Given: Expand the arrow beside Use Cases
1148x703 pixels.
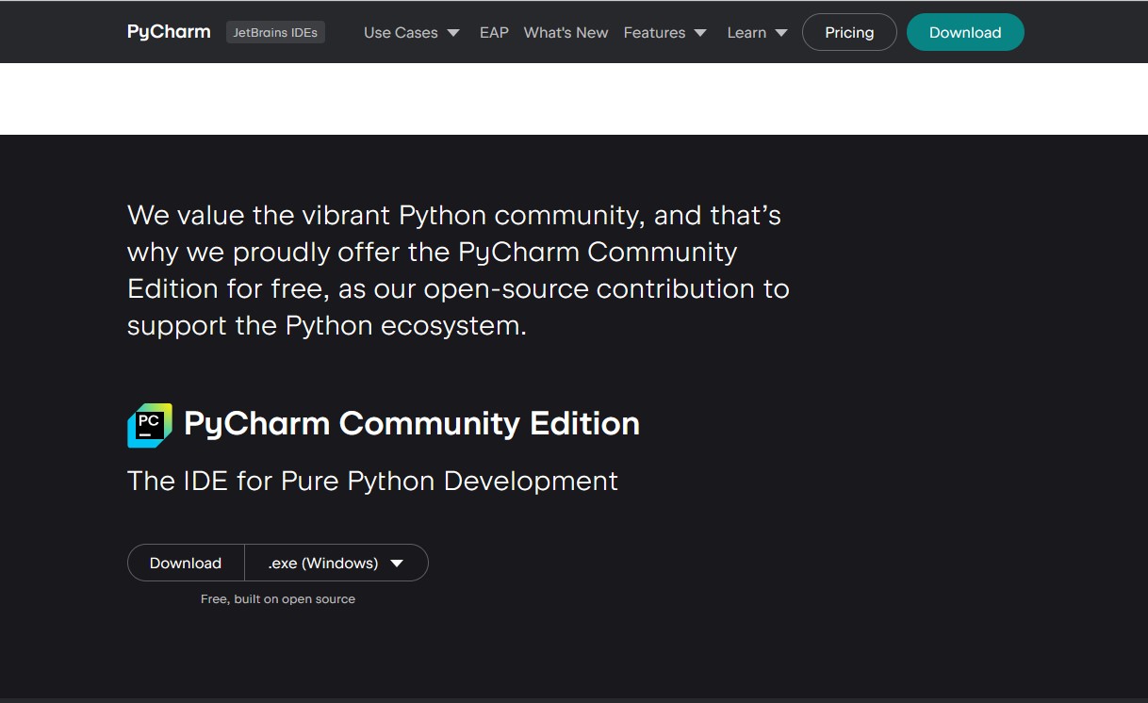Looking at the screenshot, I should (x=453, y=33).
